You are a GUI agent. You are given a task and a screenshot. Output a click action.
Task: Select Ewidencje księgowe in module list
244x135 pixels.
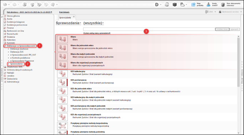coord(16,22)
